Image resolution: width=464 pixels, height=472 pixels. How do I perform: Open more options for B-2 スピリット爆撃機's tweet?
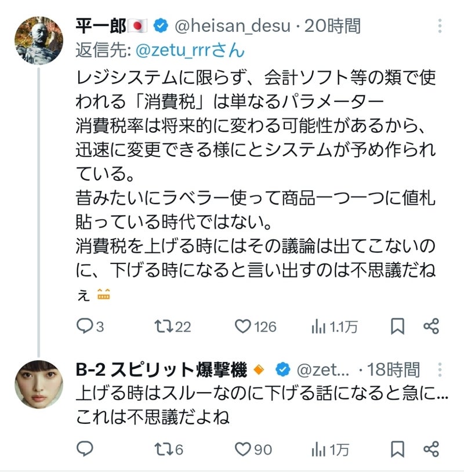(439, 369)
